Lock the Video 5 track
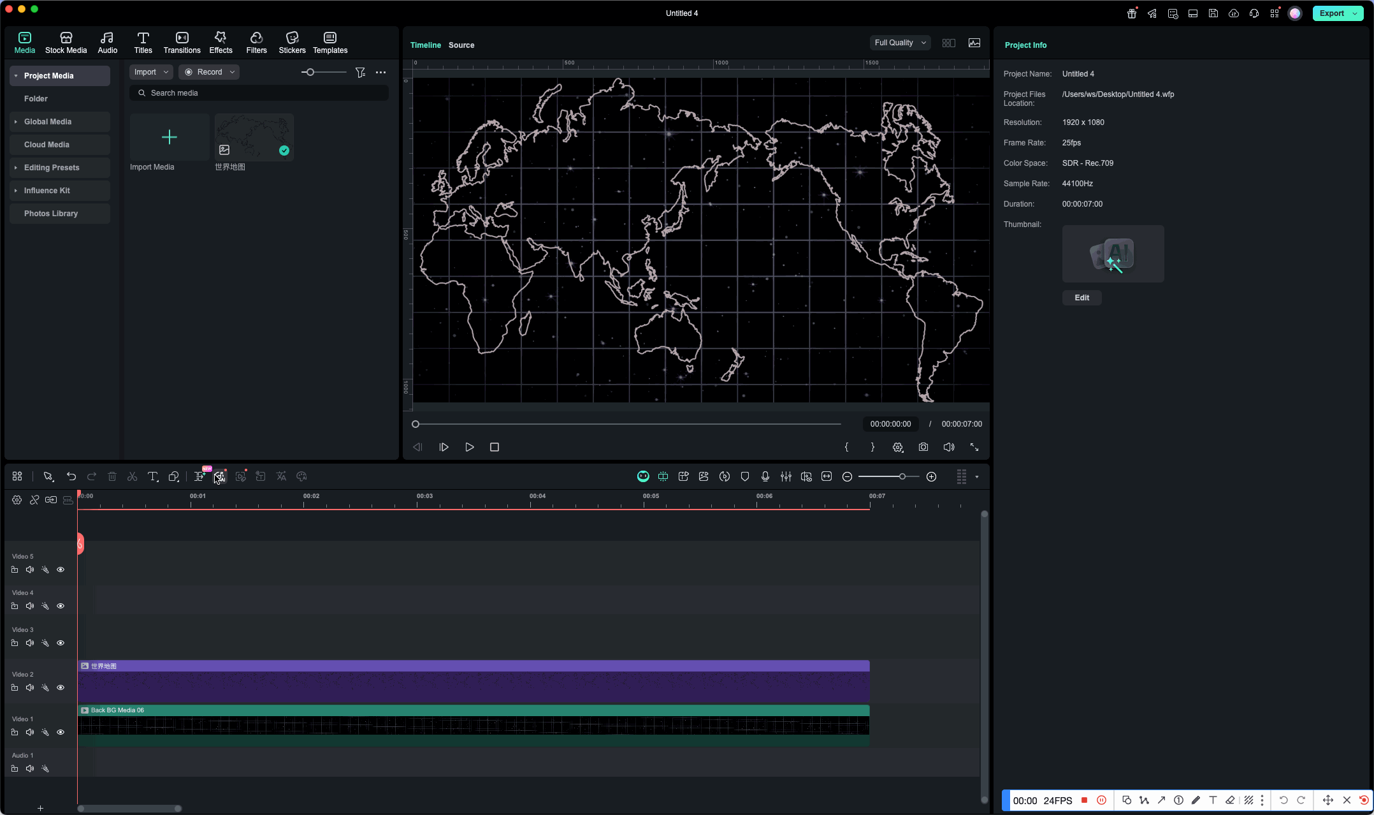Screen dimensions: 1374x815 point(15,569)
